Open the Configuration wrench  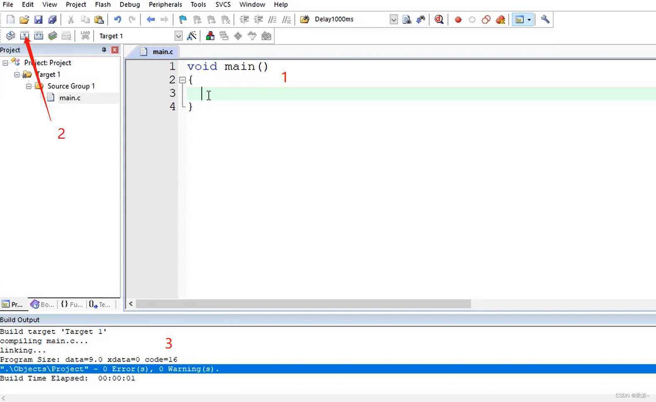pos(545,20)
